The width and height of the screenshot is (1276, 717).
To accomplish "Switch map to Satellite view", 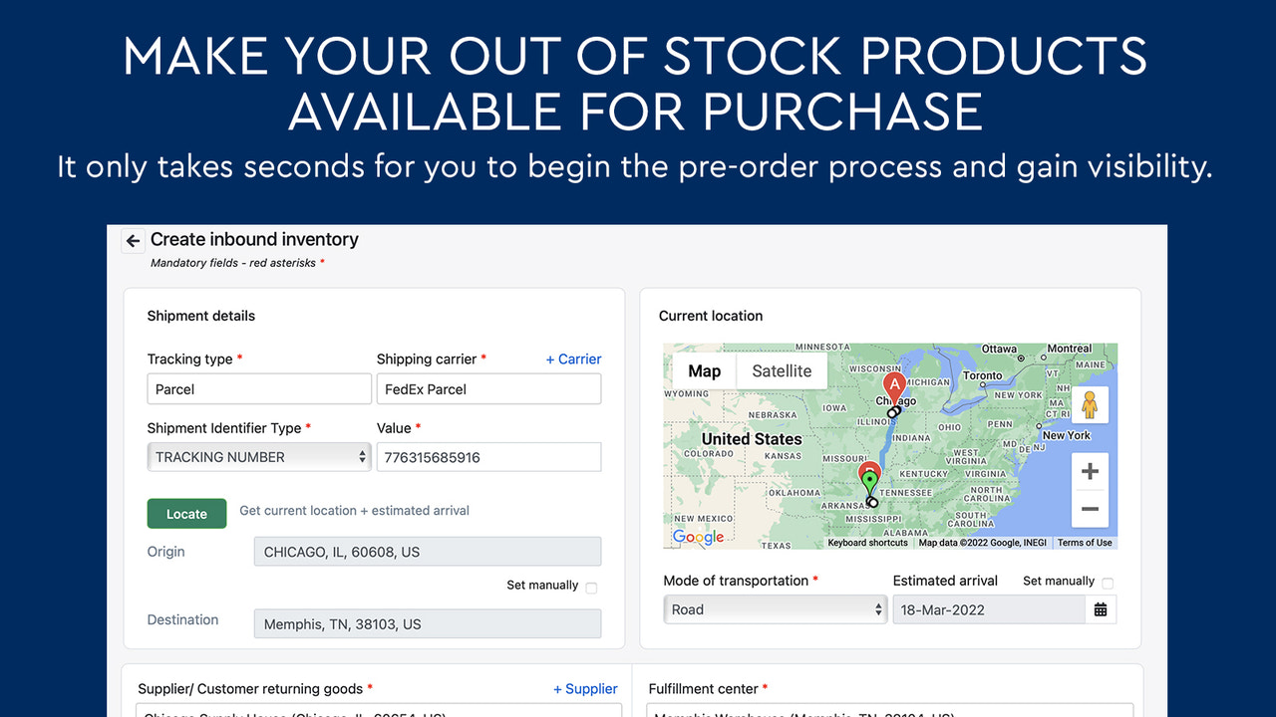I will [x=781, y=370].
